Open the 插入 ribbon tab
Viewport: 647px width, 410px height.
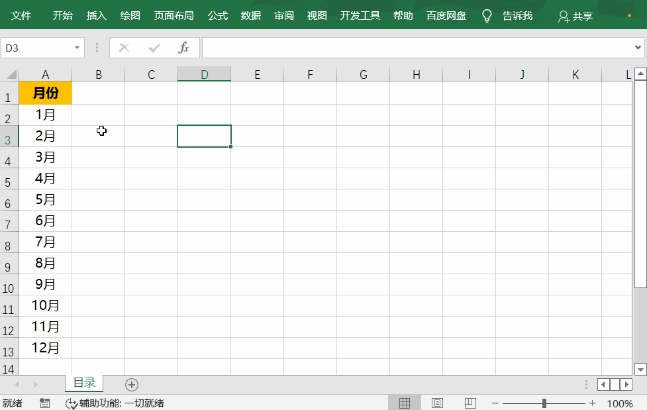[x=97, y=16]
